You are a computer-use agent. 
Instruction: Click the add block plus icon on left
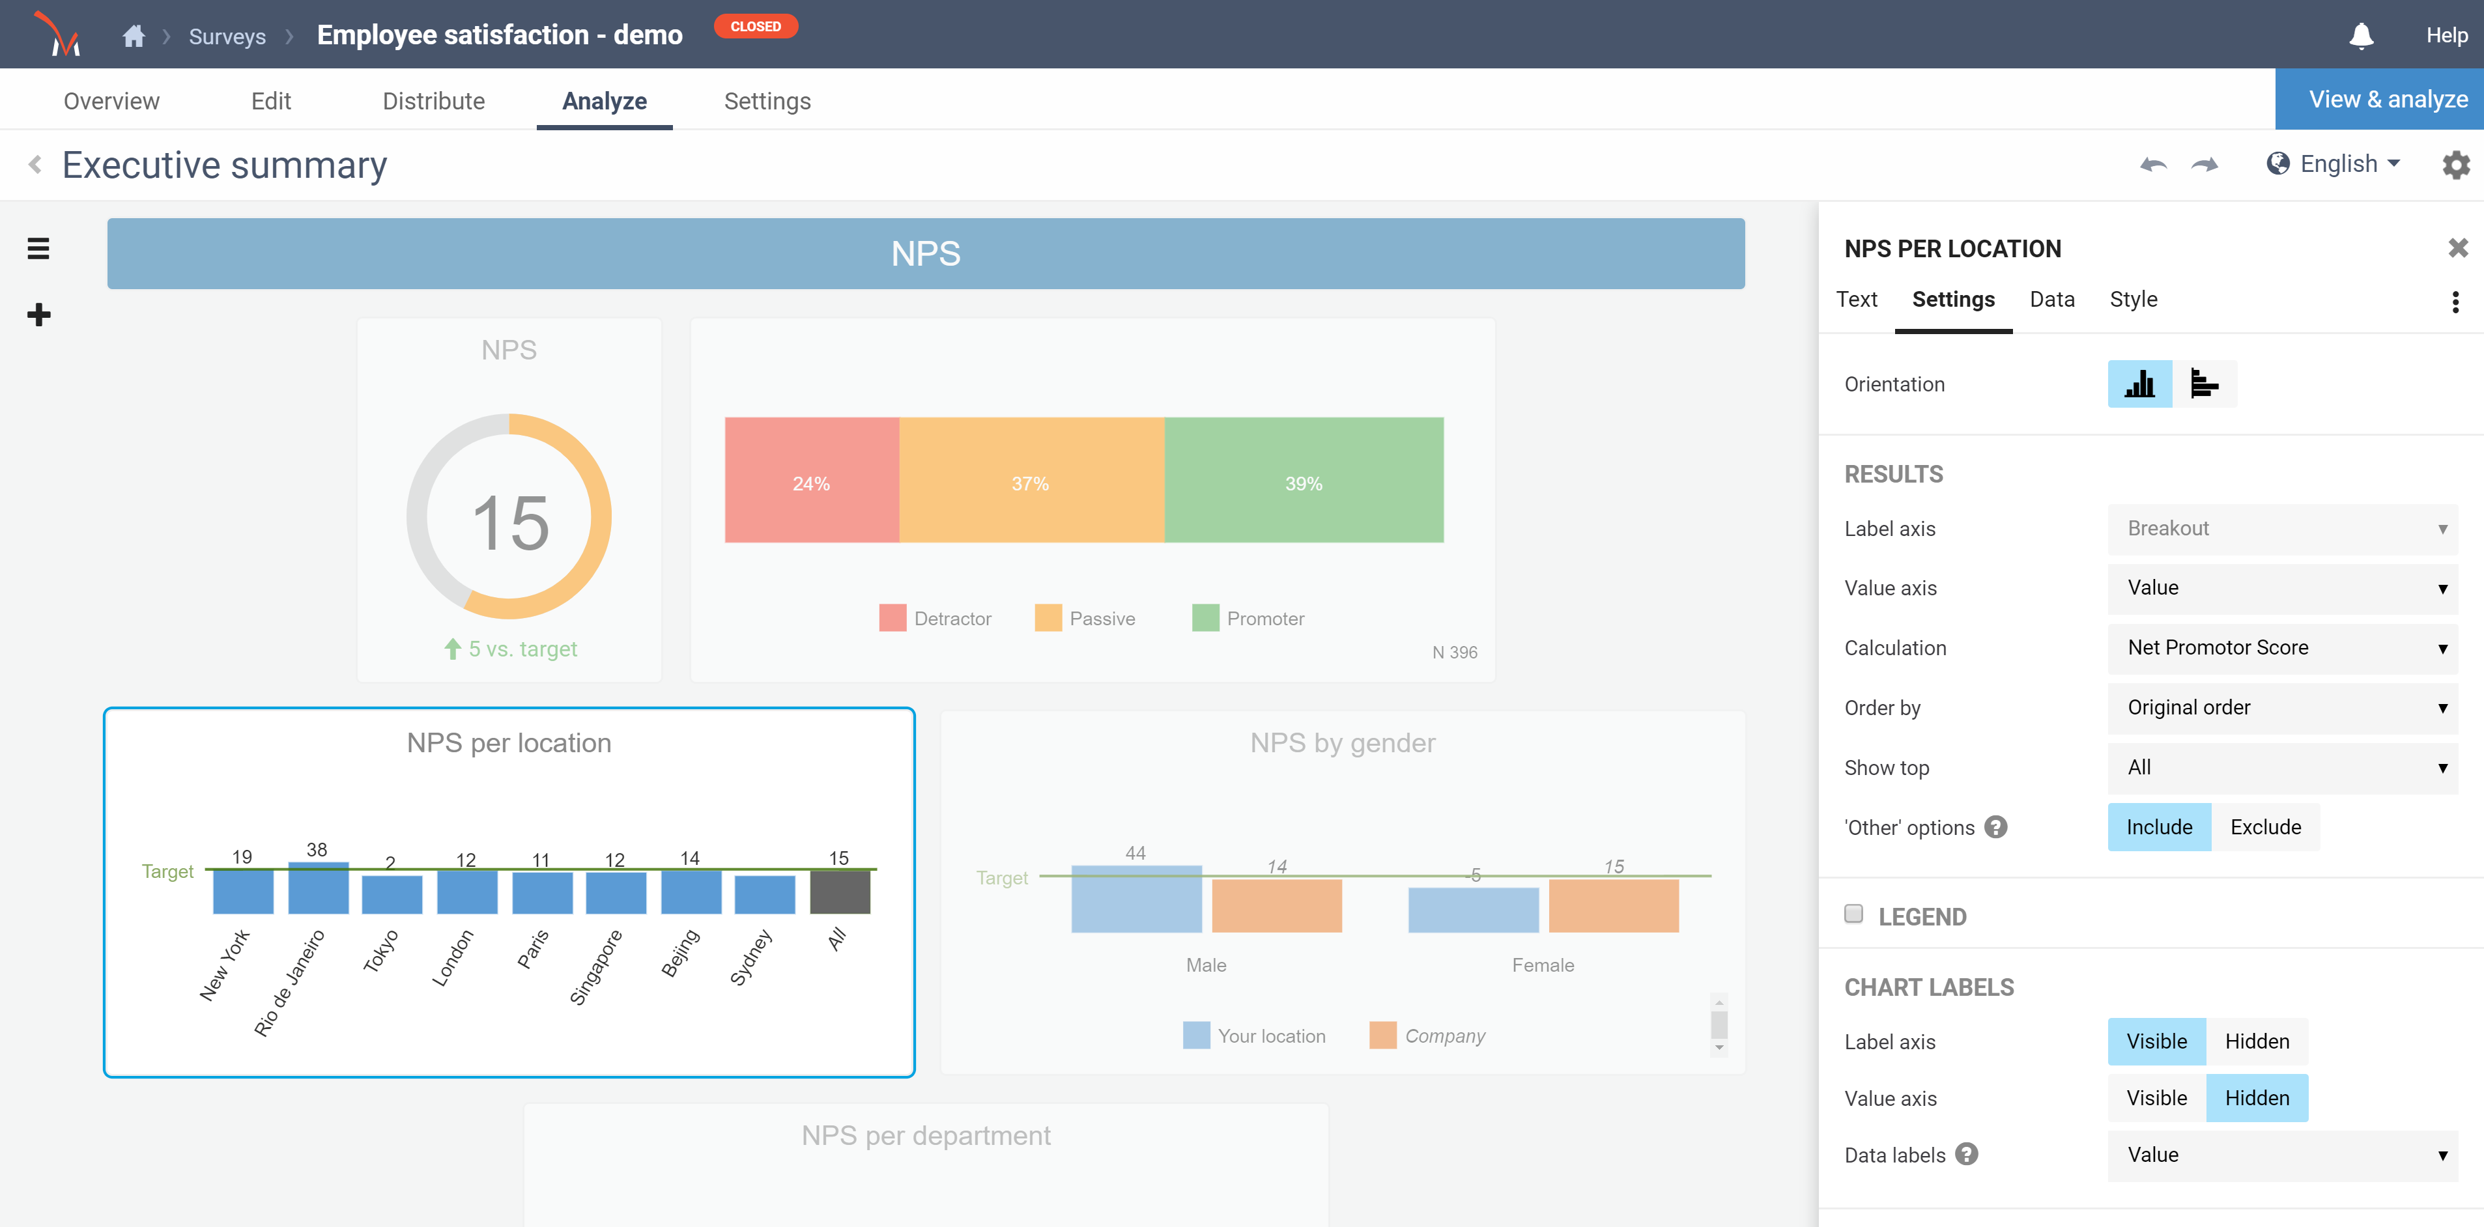tap(40, 313)
